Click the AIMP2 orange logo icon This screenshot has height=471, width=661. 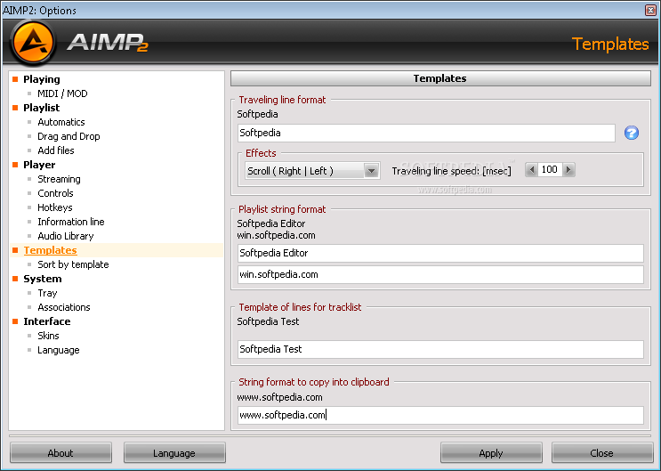pyautogui.click(x=33, y=43)
